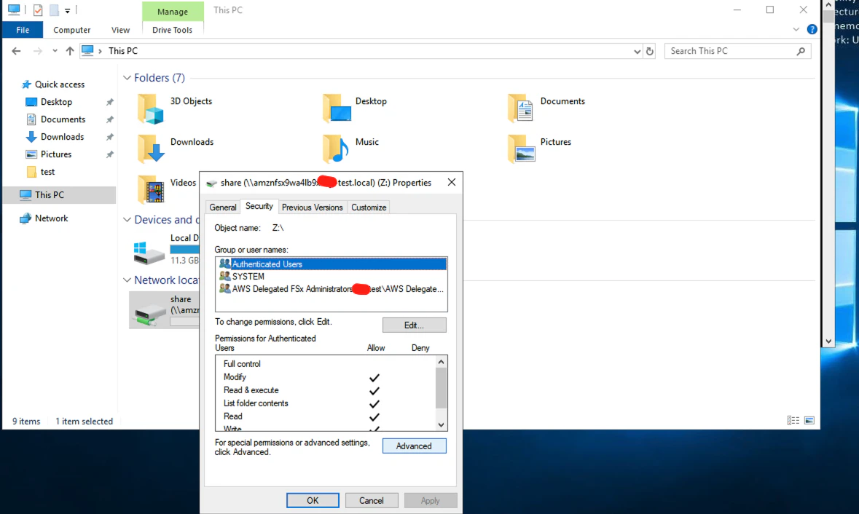
Task: Go up one level with Up arrow
Action: click(69, 51)
